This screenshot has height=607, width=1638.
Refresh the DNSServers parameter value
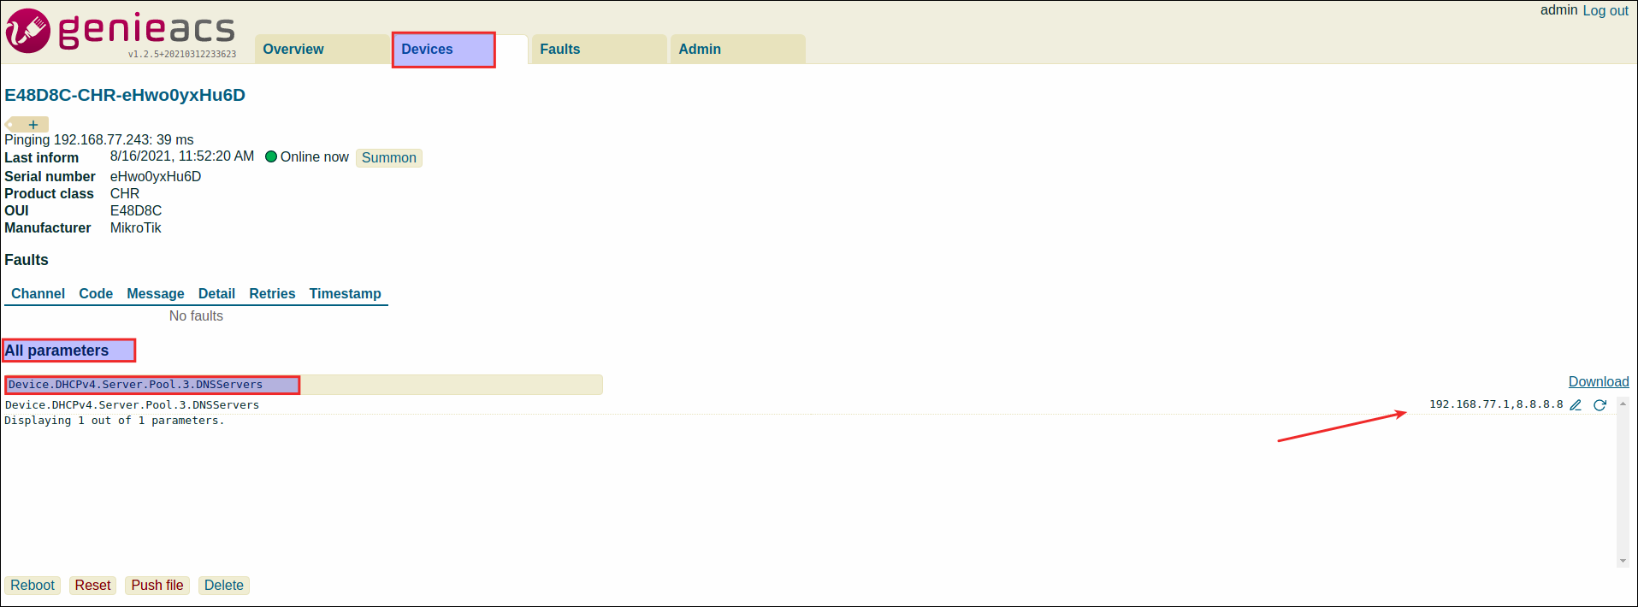click(x=1600, y=405)
